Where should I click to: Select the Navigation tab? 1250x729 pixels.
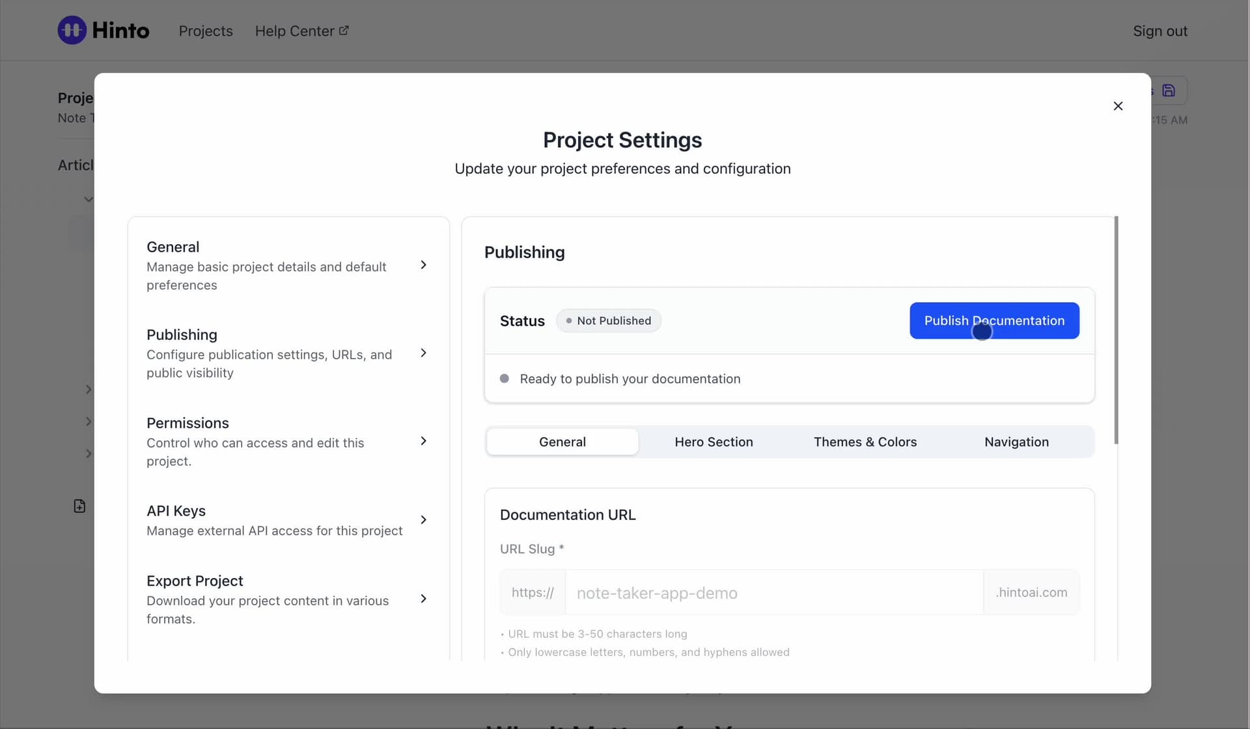point(1016,442)
